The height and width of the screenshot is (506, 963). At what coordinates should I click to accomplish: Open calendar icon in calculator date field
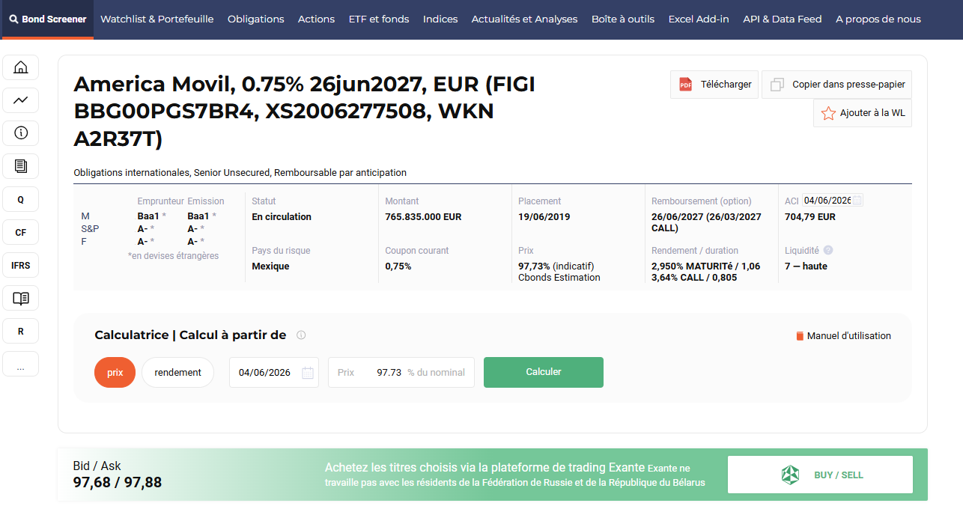click(308, 373)
